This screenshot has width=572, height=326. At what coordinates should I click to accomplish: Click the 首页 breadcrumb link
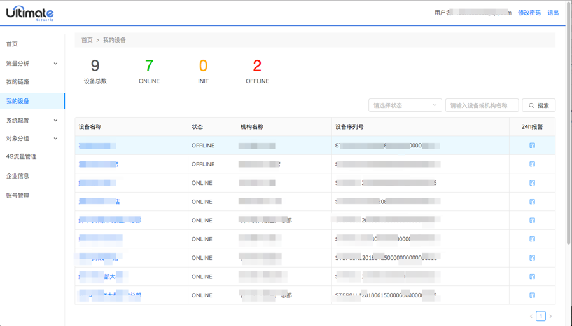(x=87, y=40)
